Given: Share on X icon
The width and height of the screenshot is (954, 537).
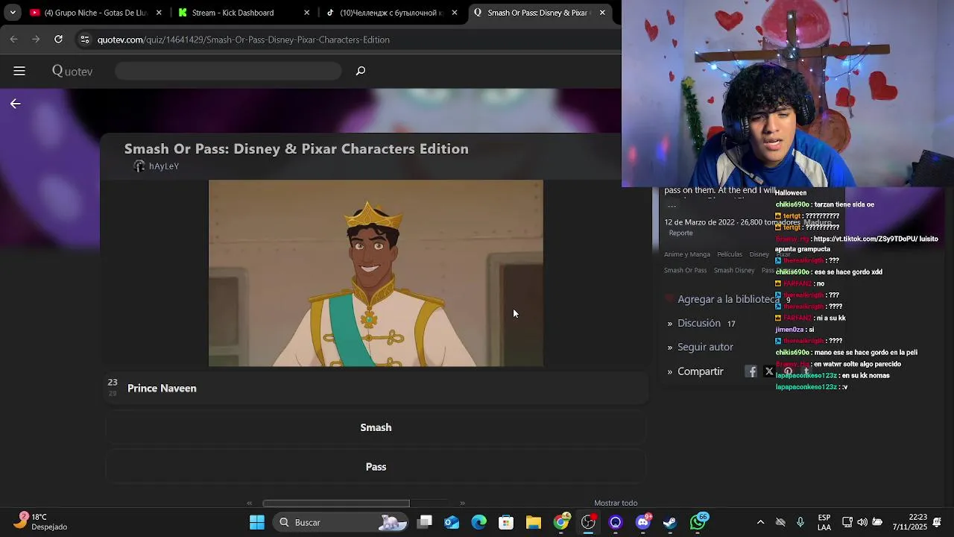Looking at the screenshot, I should tap(769, 371).
